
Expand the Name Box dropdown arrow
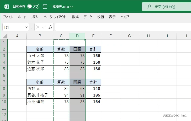pyautogui.click(x=26, y=27)
